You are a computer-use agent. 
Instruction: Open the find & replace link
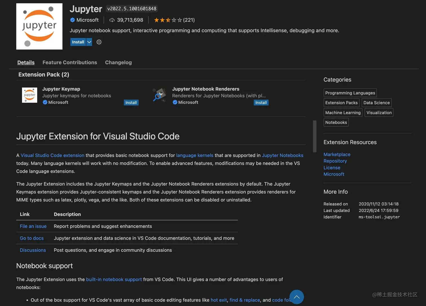point(245,300)
